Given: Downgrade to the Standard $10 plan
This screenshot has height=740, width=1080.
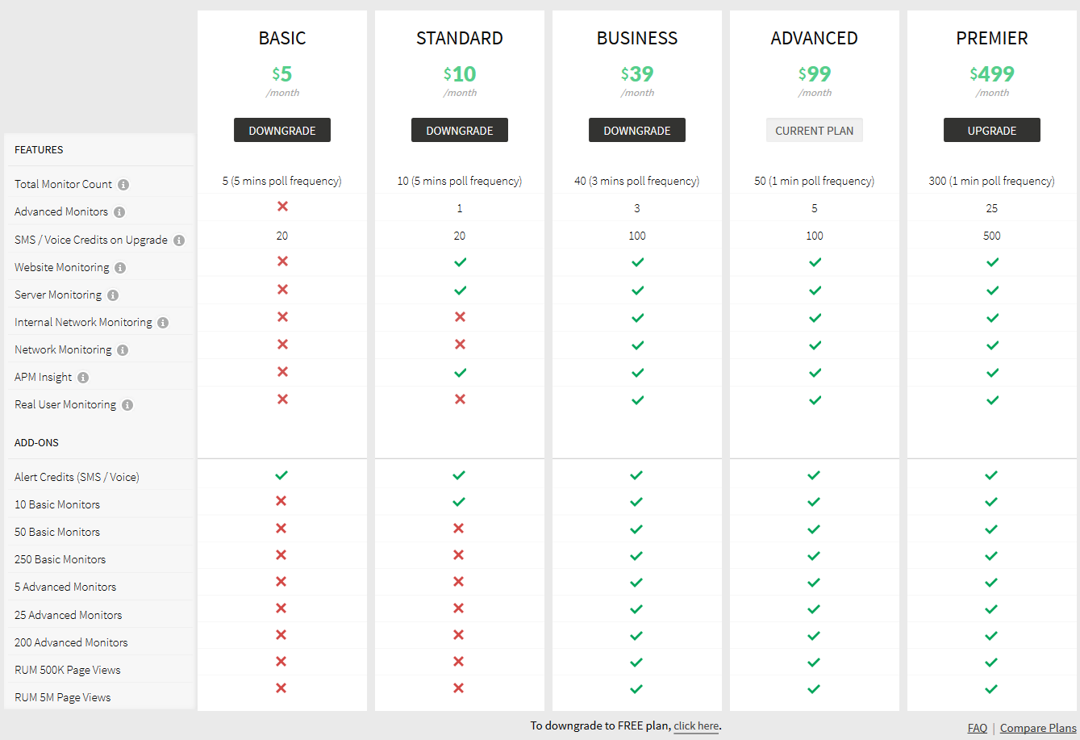Looking at the screenshot, I should 460,131.
